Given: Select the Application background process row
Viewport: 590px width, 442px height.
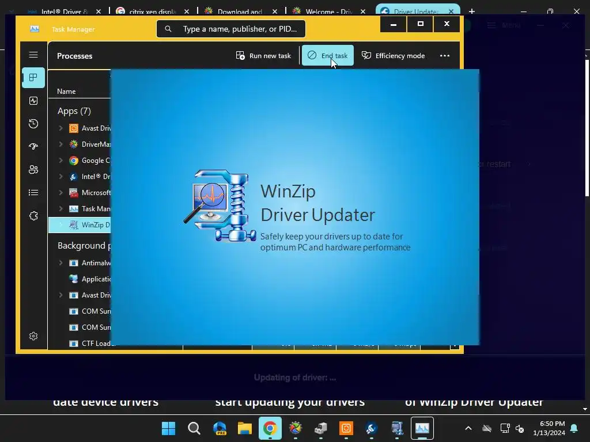Looking at the screenshot, I should pos(80,279).
